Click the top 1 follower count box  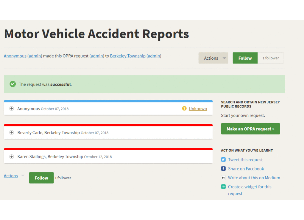pos(271,58)
